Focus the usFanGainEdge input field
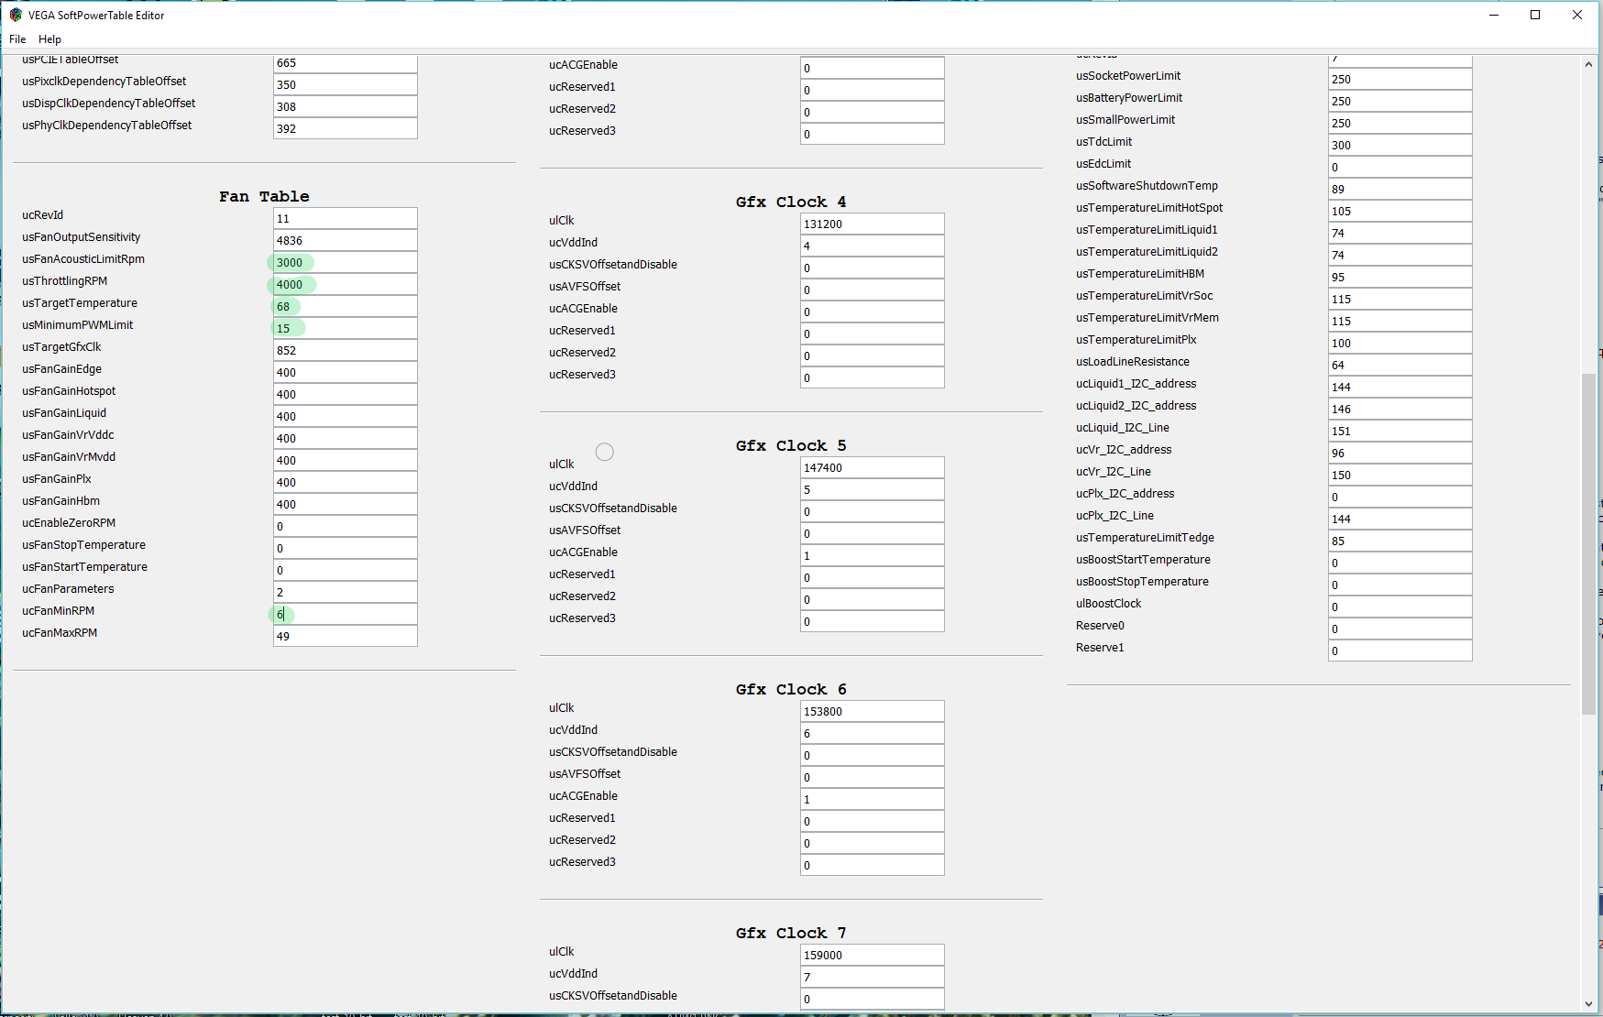 tap(346, 372)
